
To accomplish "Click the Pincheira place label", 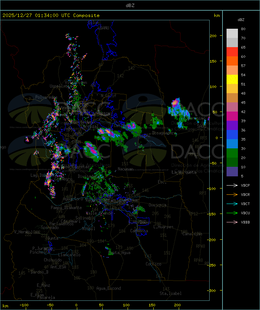I will point(40,252).
